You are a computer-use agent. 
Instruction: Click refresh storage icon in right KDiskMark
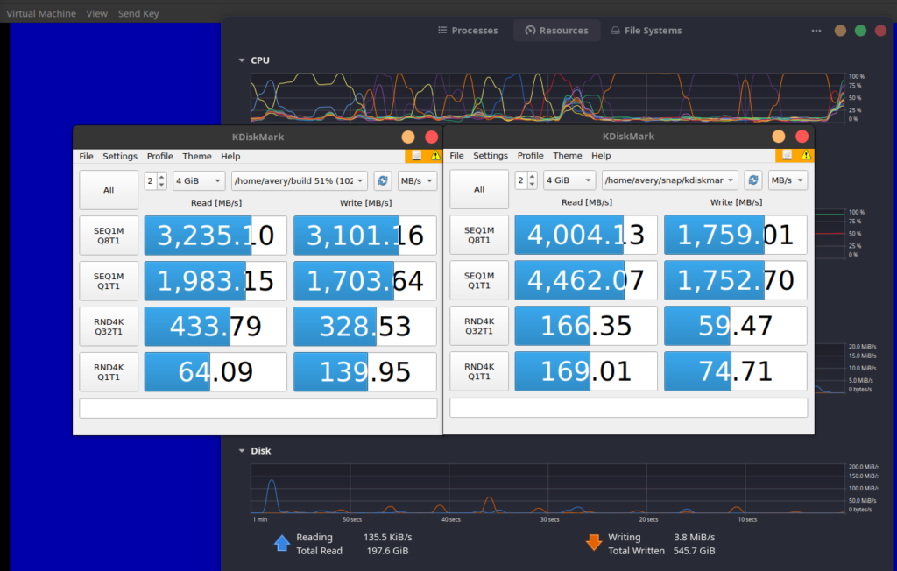coord(752,180)
